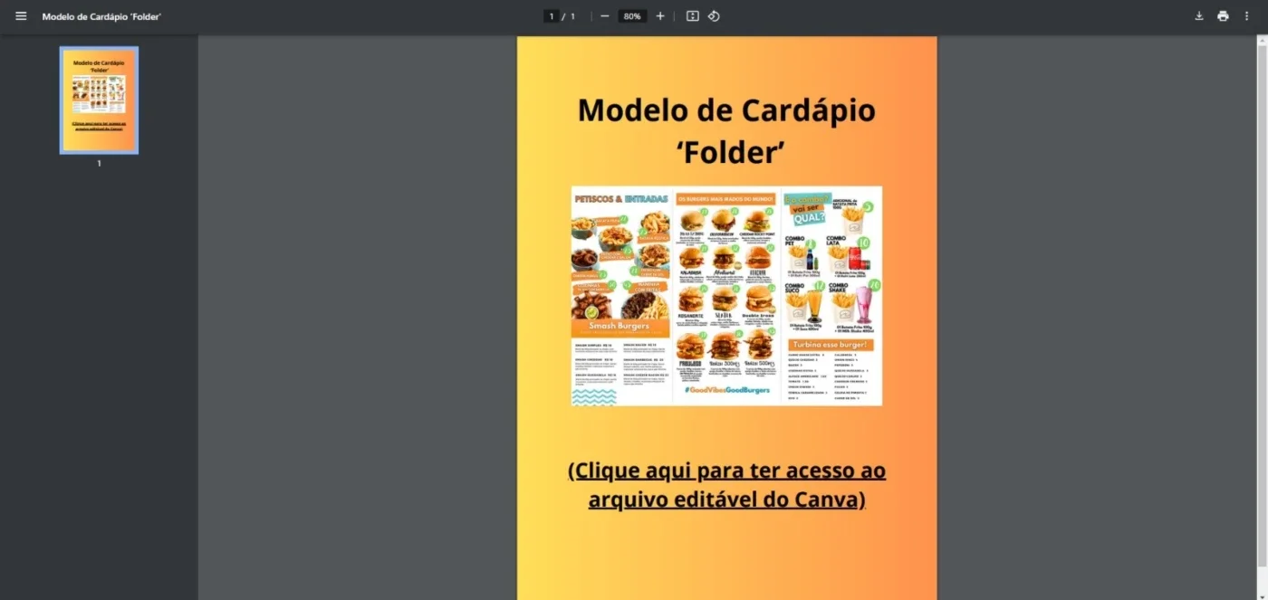The width and height of the screenshot is (1268, 600).
Task: Rotate the document counterclockwise
Action: 714,16
